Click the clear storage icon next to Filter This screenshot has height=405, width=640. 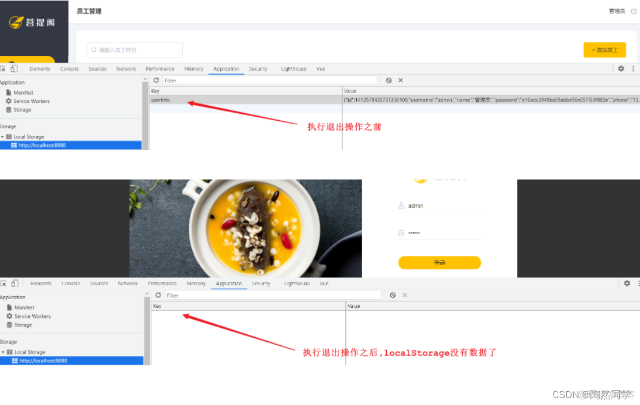coord(389,81)
